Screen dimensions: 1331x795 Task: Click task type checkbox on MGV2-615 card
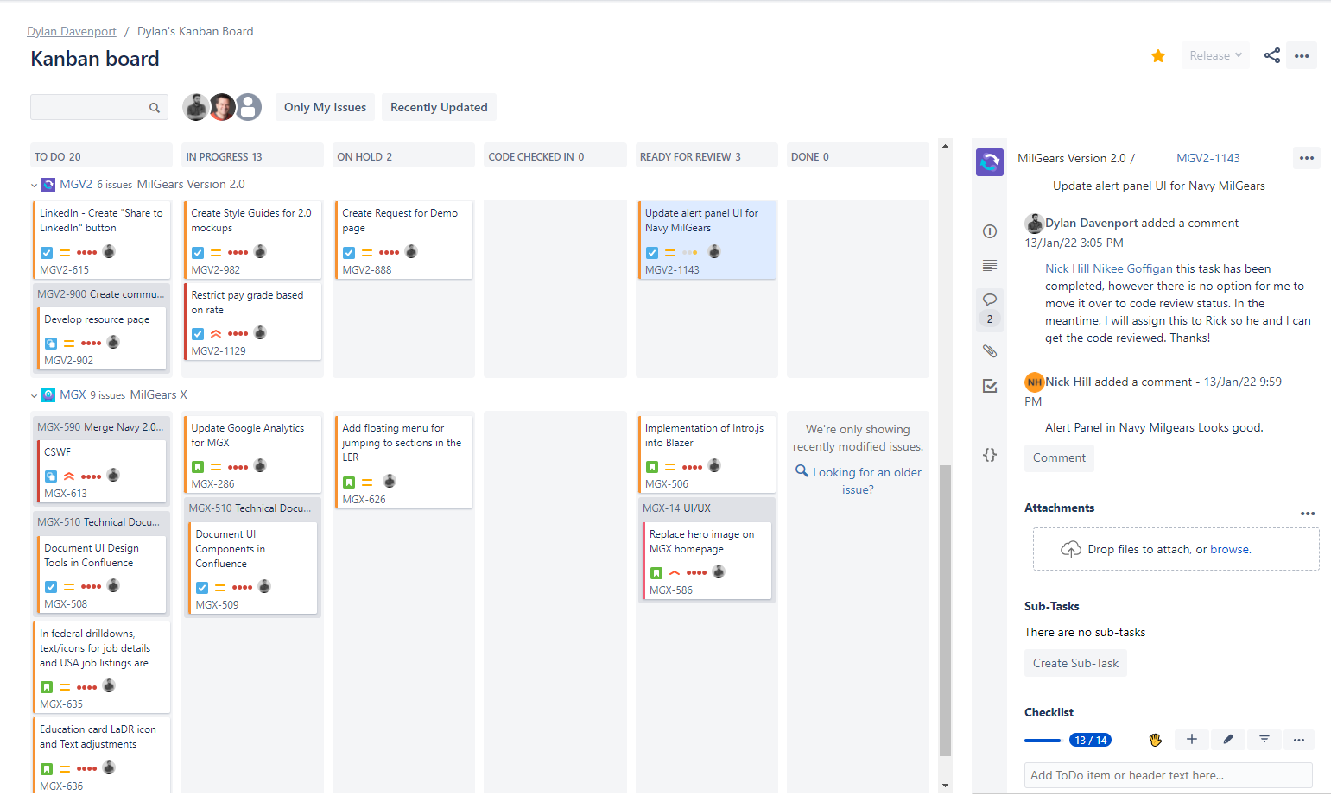[47, 253]
